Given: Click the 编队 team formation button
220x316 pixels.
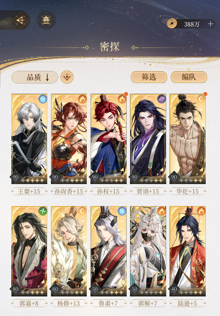Looking at the screenshot, I should (189, 77).
